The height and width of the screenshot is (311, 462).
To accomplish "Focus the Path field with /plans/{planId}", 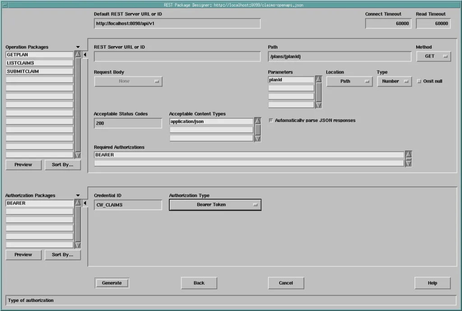I will [339, 56].
